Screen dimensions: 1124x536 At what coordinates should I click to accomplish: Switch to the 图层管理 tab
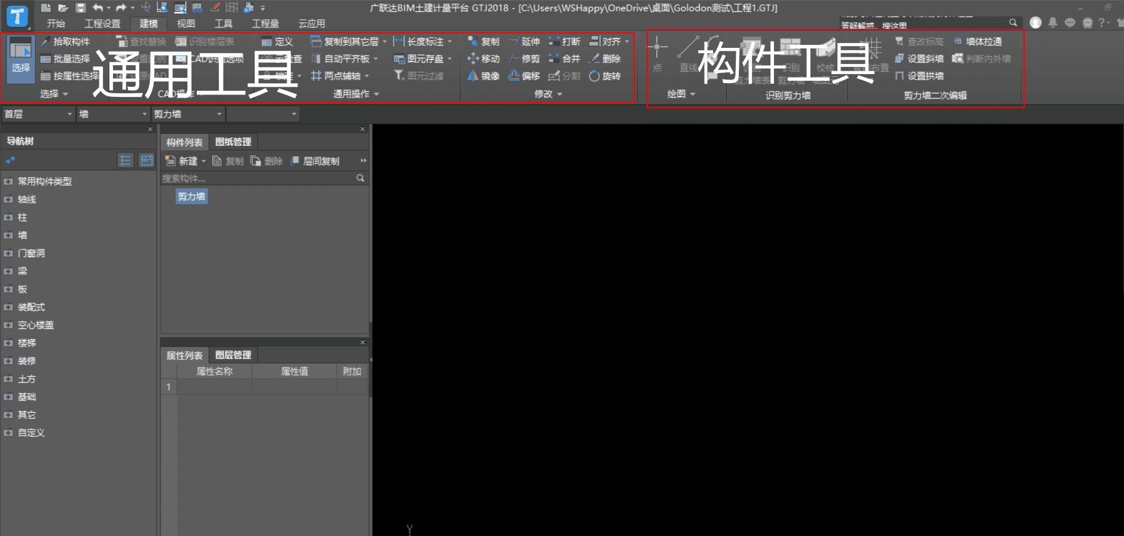(x=233, y=355)
